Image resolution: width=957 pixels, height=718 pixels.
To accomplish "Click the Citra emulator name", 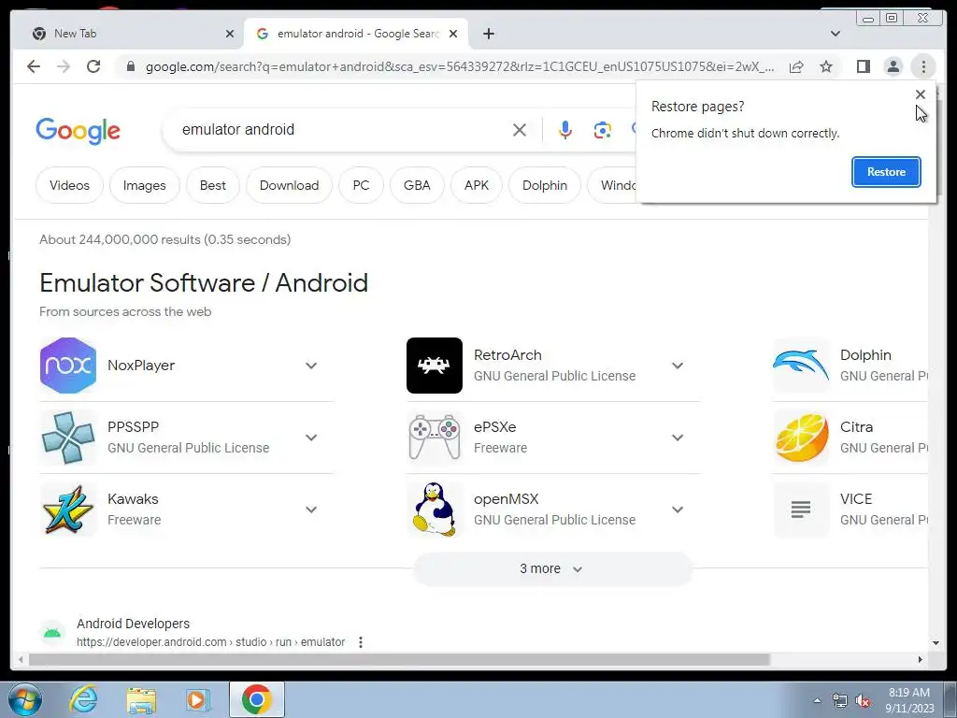I will (x=856, y=426).
